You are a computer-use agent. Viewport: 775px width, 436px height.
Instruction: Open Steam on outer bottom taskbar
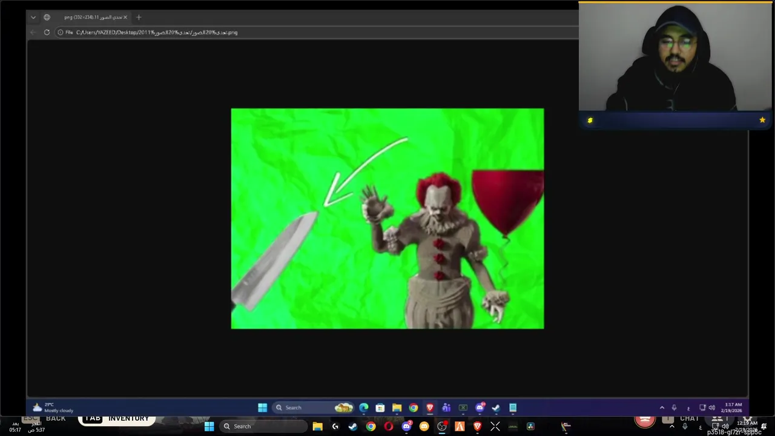tap(353, 426)
